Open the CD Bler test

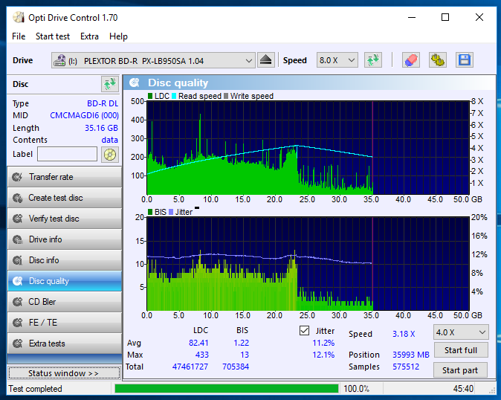(65, 302)
